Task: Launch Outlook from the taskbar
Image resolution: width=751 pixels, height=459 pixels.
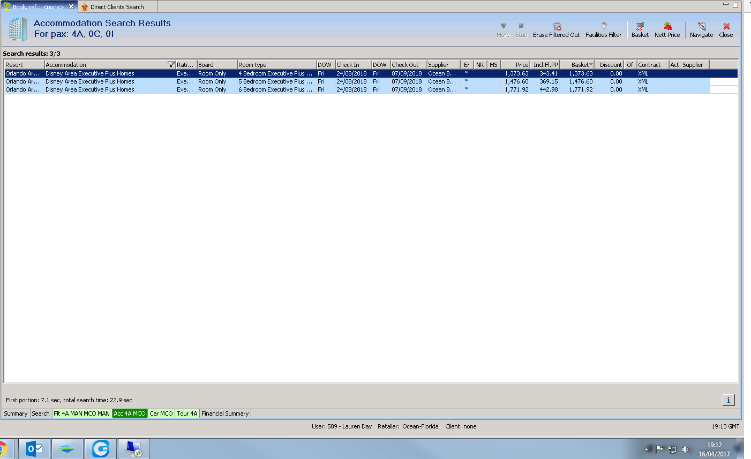Action: (34, 449)
